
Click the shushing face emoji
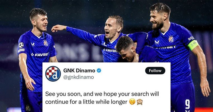click(132, 102)
